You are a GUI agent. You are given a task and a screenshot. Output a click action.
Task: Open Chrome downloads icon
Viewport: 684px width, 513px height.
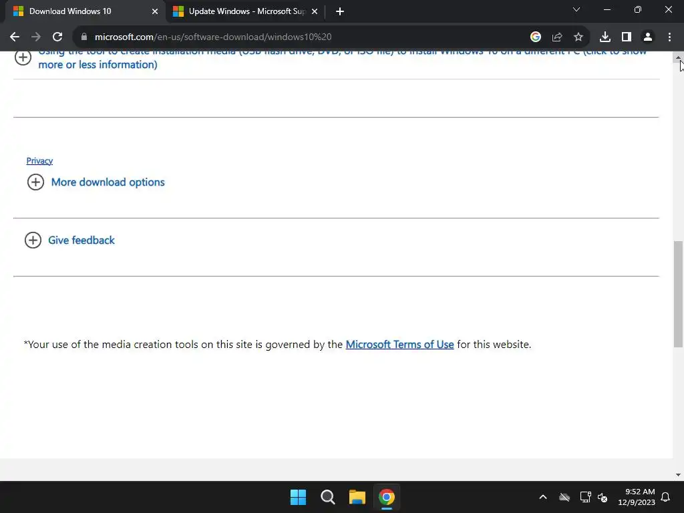[605, 37]
